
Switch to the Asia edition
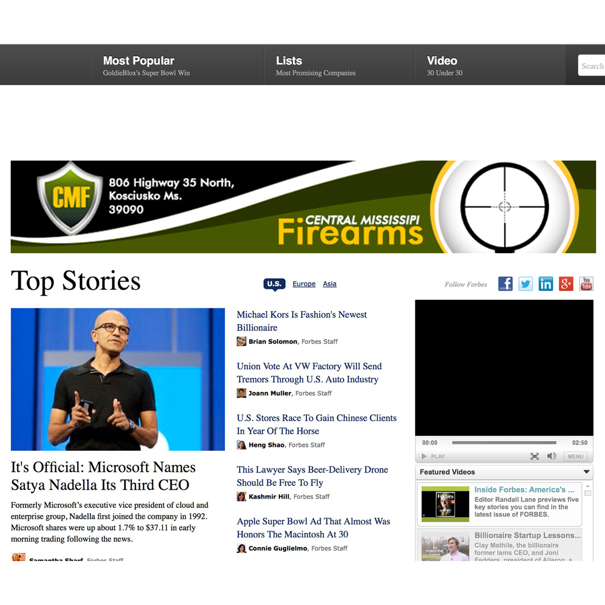tap(330, 284)
